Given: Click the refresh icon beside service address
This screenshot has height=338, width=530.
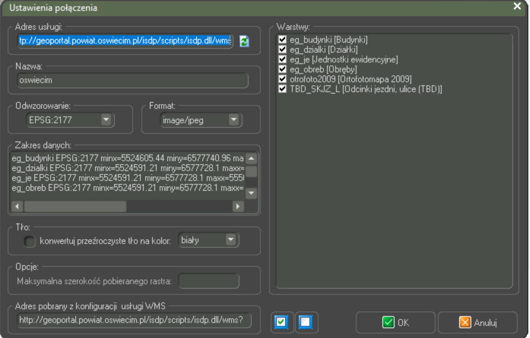Looking at the screenshot, I should click(244, 41).
